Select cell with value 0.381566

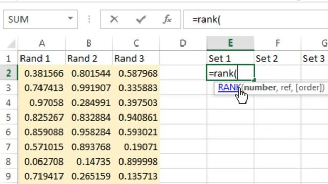coord(42,73)
